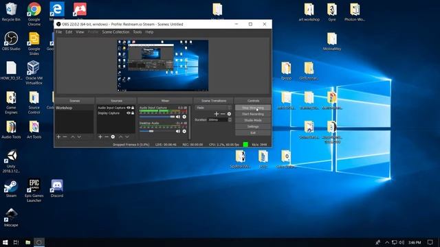The height and width of the screenshot is (247, 440).
Task: Open Desktop Audio mixer settings gear
Action: (x=184, y=131)
